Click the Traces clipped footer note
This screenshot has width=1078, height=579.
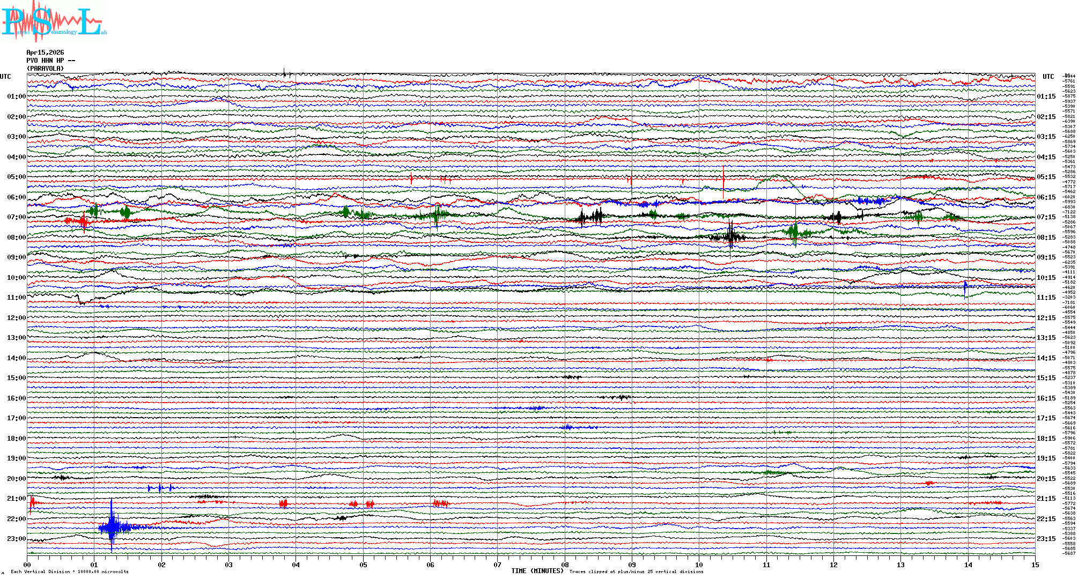click(636, 571)
